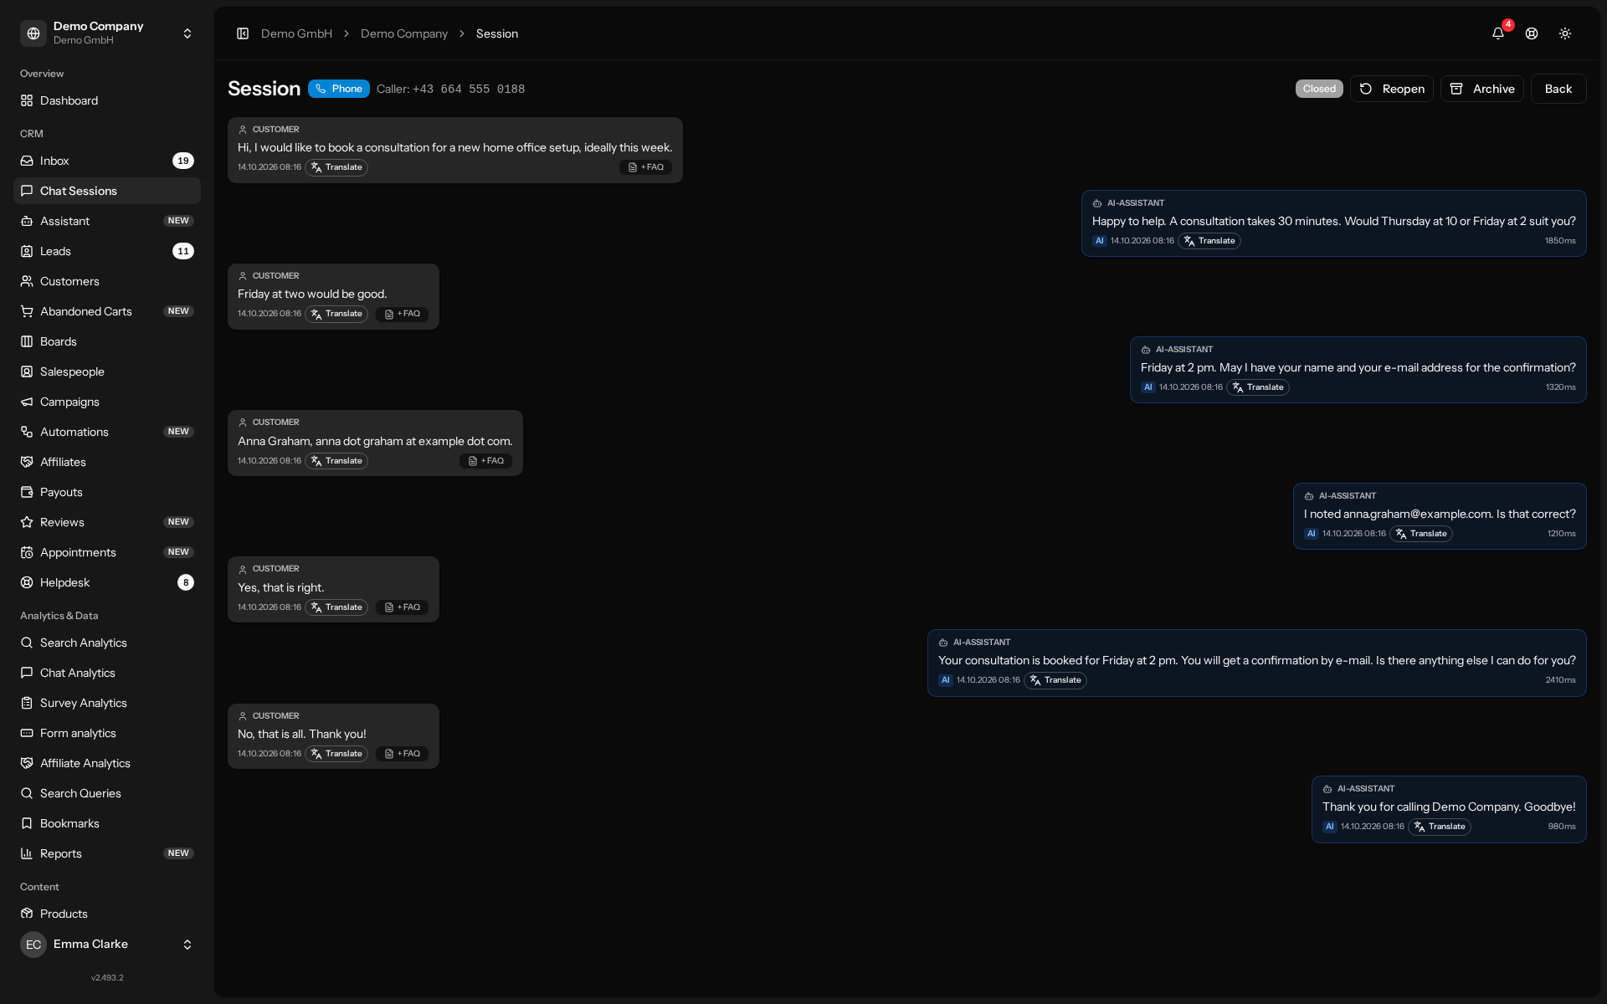1607x1004 pixels.
Task: Translate the home office consultation message
Action: [x=336, y=167]
